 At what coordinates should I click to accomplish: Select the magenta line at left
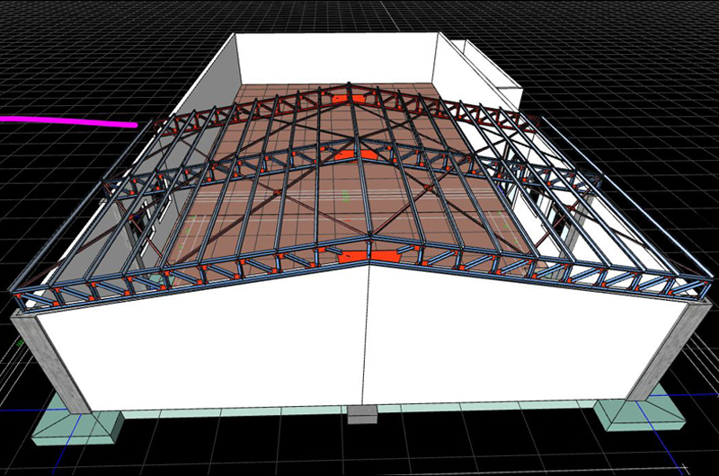pyautogui.click(x=69, y=122)
